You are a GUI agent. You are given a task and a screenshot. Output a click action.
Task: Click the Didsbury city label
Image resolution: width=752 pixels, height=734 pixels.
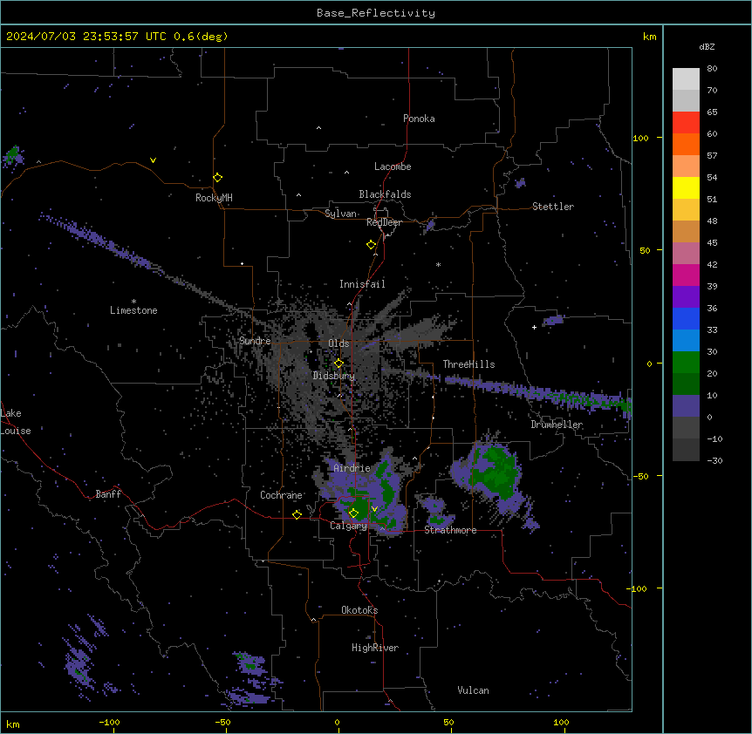point(334,376)
